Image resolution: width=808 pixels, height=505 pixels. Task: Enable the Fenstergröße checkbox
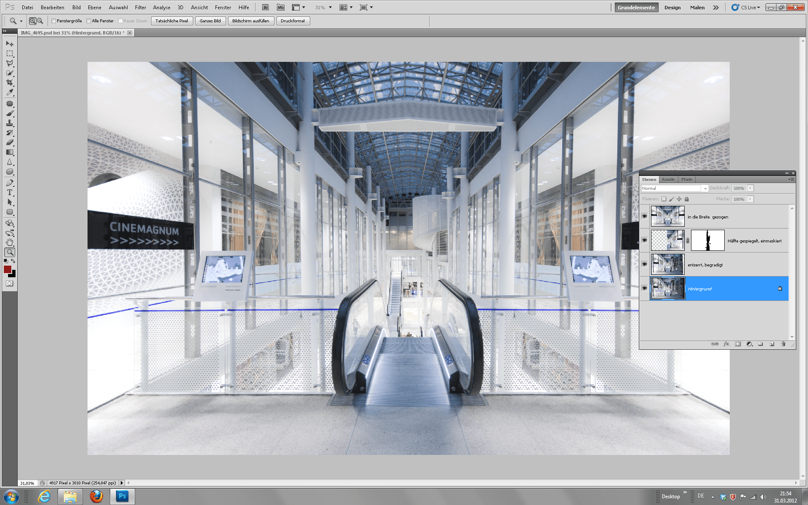coord(54,21)
